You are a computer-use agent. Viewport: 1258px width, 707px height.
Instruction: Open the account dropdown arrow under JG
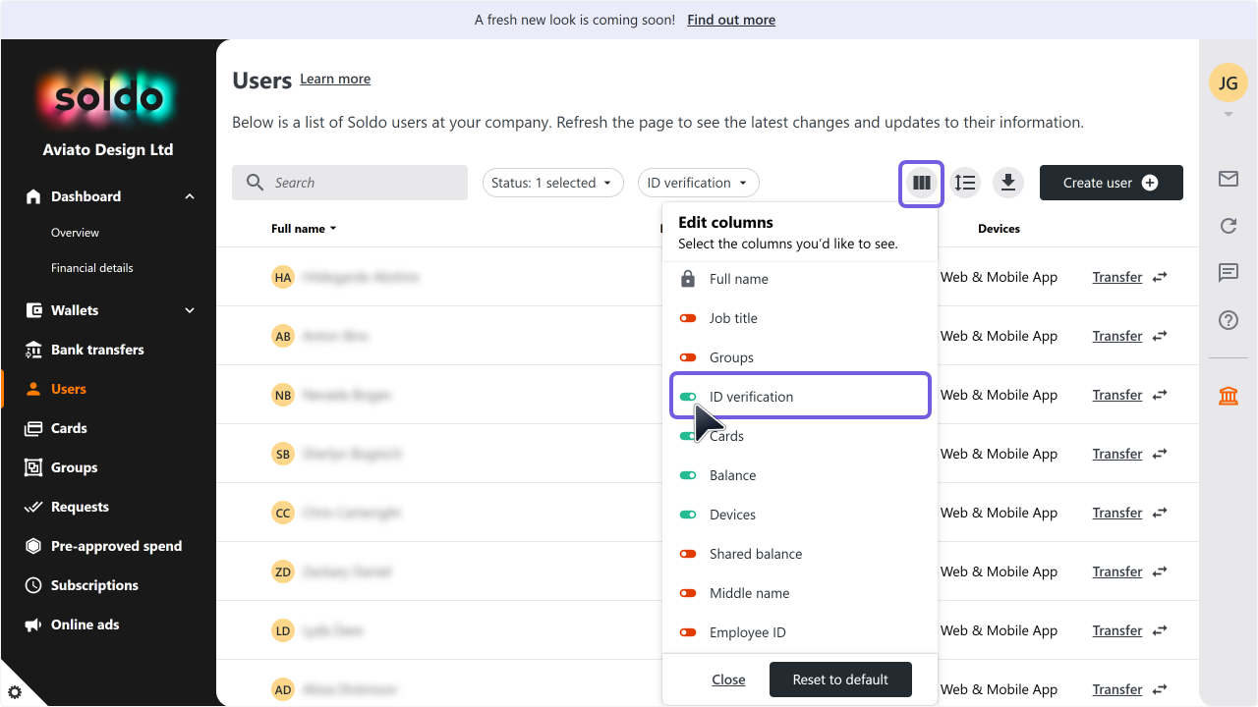coord(1229,115)
